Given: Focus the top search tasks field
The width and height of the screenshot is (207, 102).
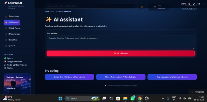Looking at the screenshot, I should click(90, 6).
